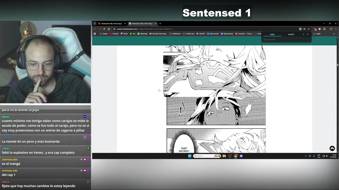Screen dimensions: 339x190
Task: Open the taskbar clock showing 21:00
Action: pyautogui.click(x=333, y=156)
